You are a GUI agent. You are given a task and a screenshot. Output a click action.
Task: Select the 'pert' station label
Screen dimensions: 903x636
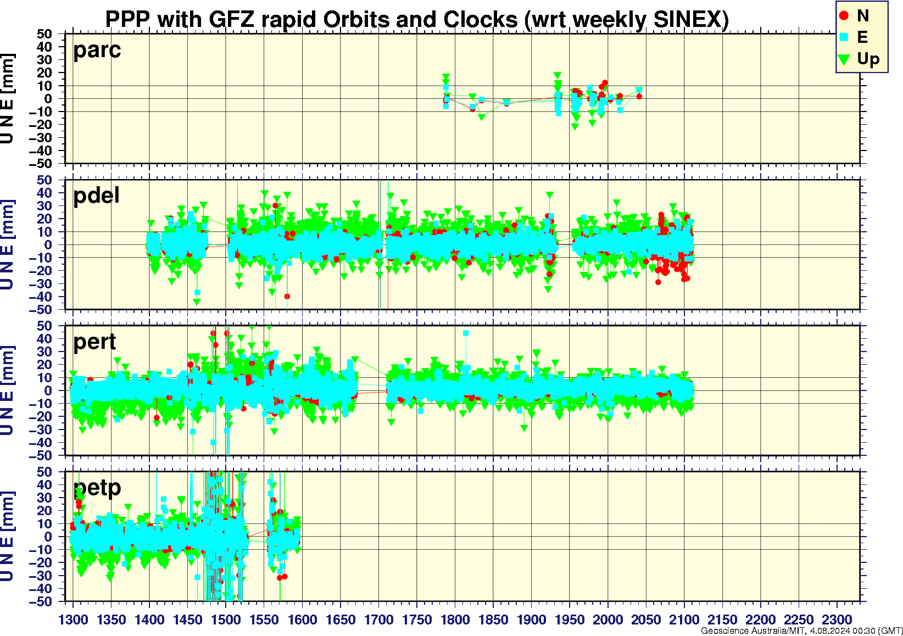tap(94, 342)
